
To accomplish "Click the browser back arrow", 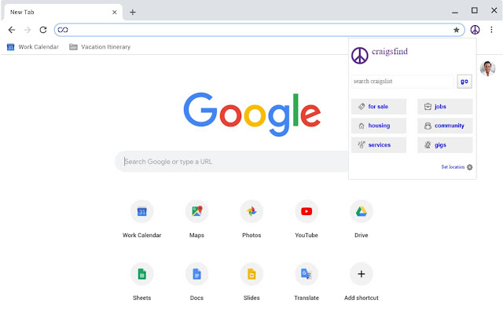I will pos(12,30).
